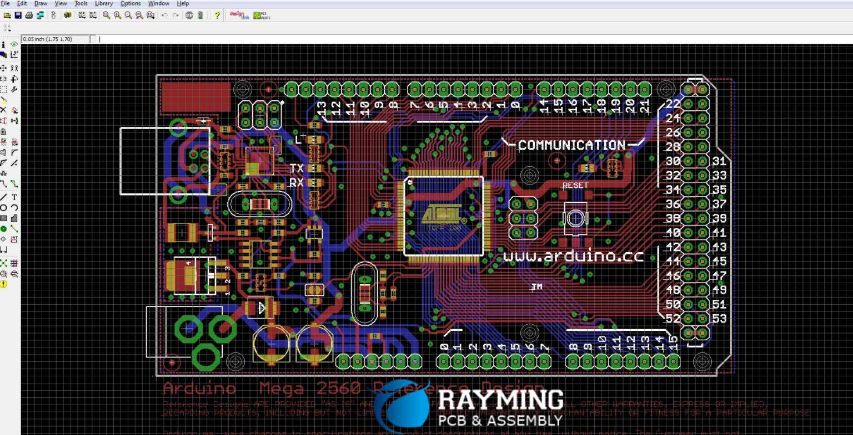
Task: Open the Tools menu
Action: point(81,3)
